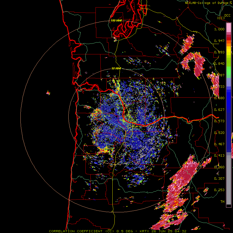This screenshot has height=233, width=233.
Task: Select the light pink segment of the color scale
Action: click(x=229, y=28)
